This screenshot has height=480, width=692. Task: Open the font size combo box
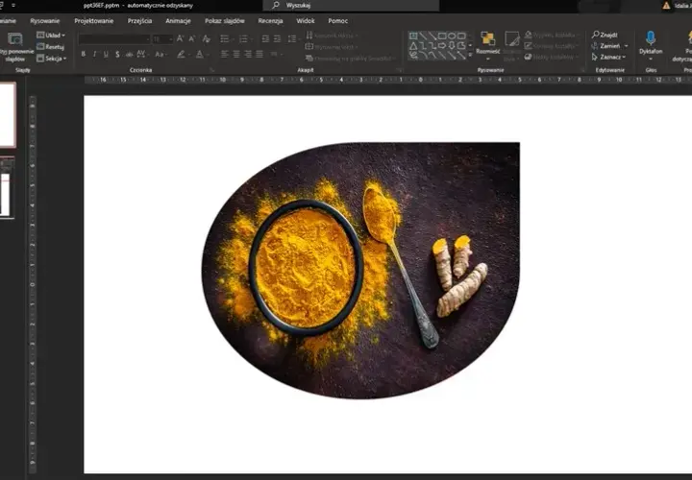pos(162,39)
